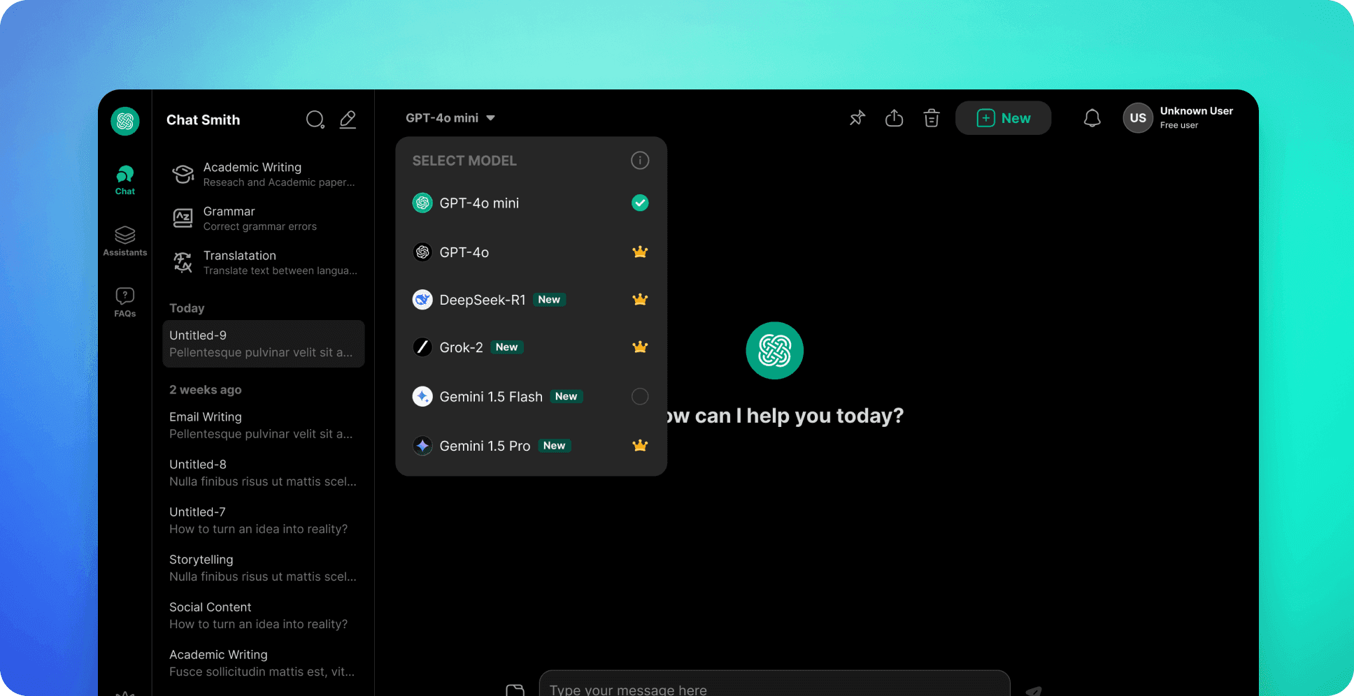The height and width of the screenshot is (696, 1354).
Task: Open the Assistants sidebar section
Action: pos(125,242)
